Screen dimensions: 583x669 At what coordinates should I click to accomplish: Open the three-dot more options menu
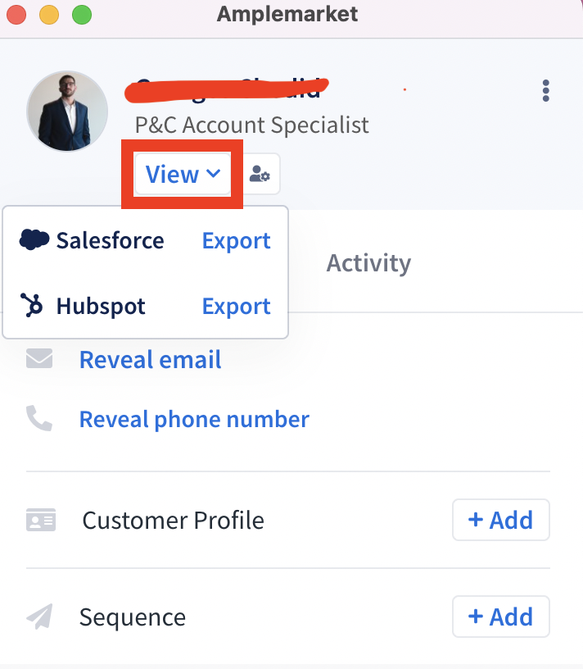(x=545, y=90)
